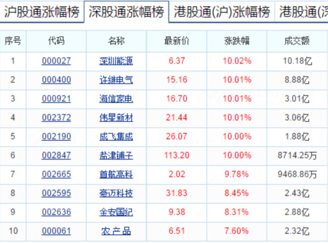Viewport: 328px width, 243px height.
Task: Select the latest price 15.16
Action: click(x=177, y=80)
